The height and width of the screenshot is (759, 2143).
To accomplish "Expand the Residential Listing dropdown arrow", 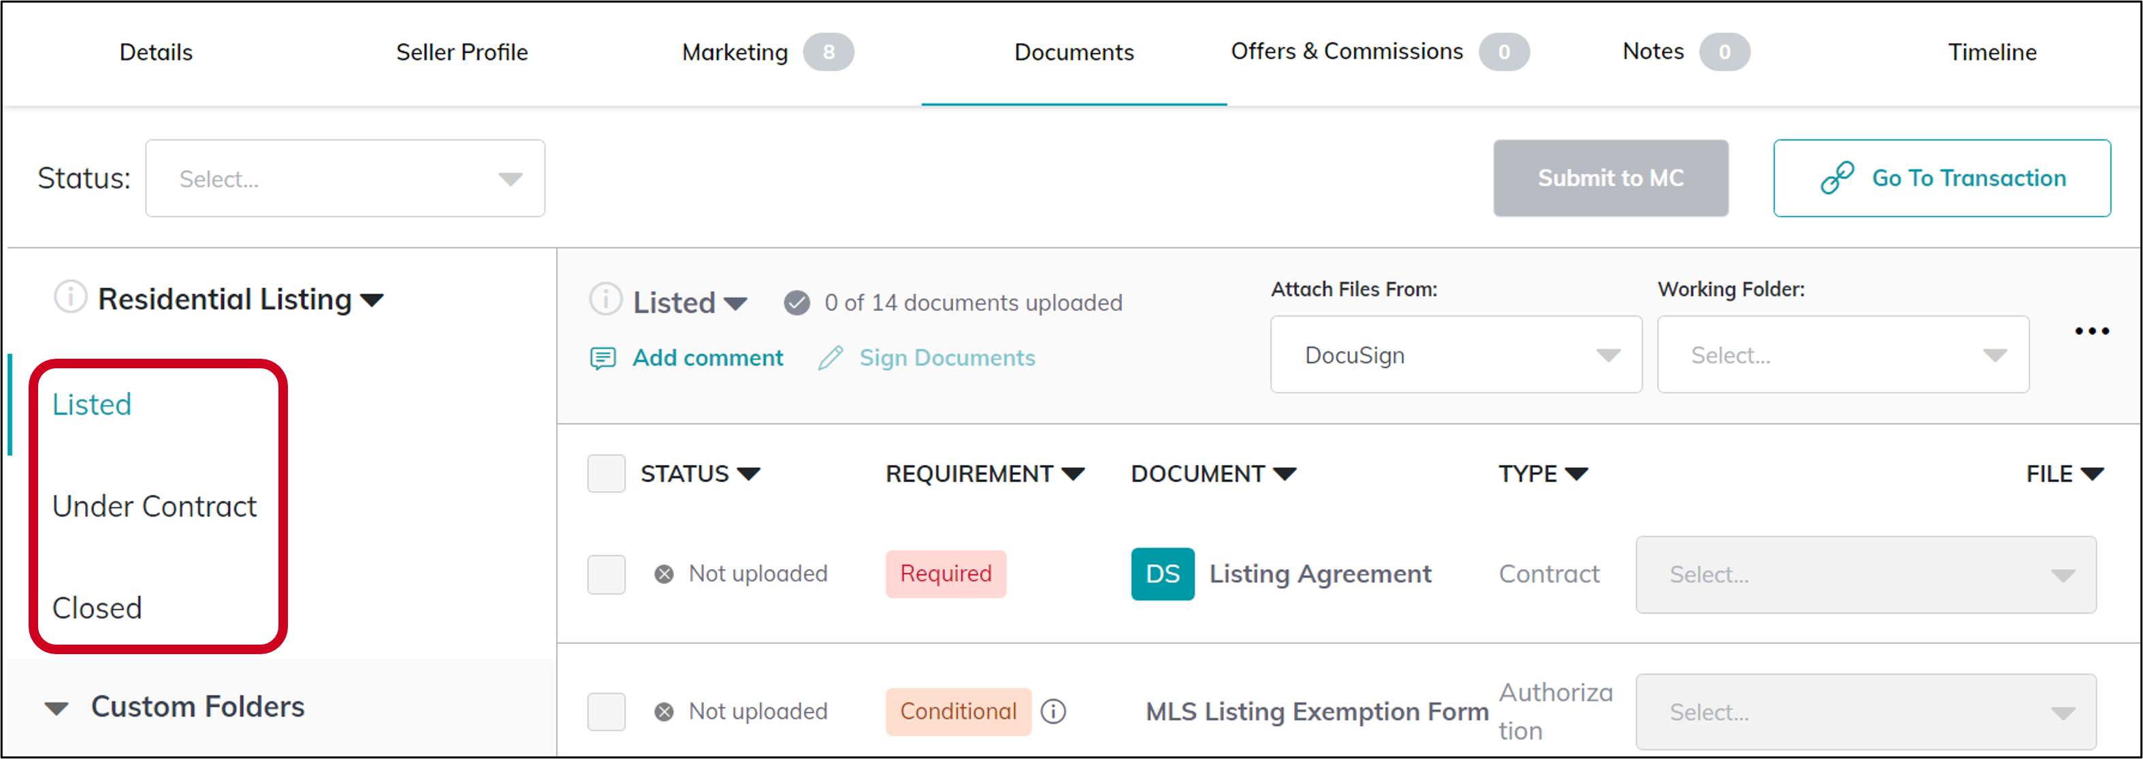I will 372,300.
